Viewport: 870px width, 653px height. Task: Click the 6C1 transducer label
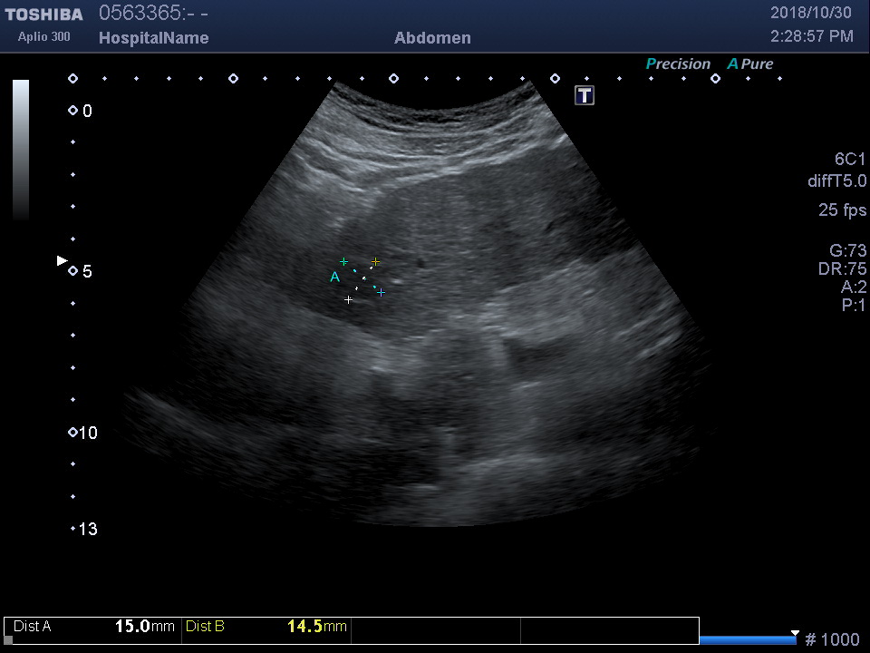click(x=850, y=159)
